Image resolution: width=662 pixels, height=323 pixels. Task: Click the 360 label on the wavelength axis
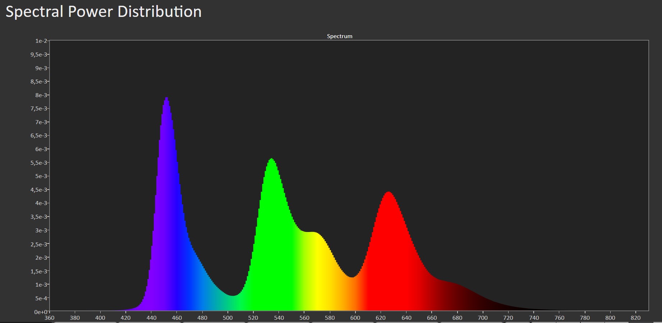coord(49,318)
